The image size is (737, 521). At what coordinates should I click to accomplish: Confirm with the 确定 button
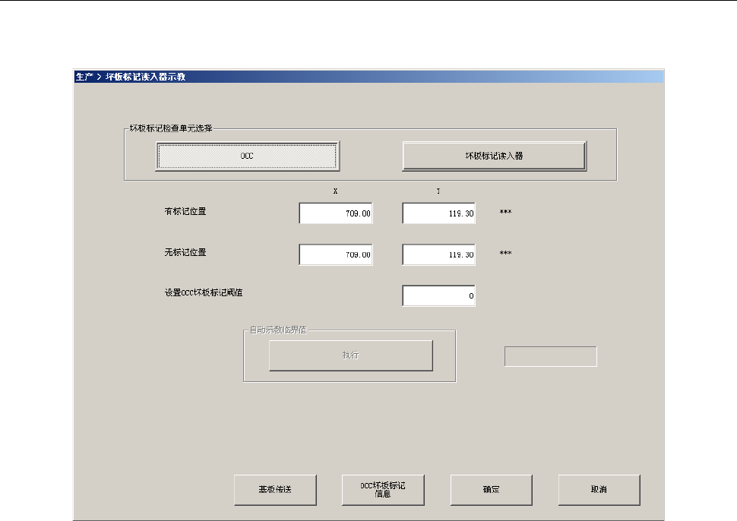(x=491, y=490)
